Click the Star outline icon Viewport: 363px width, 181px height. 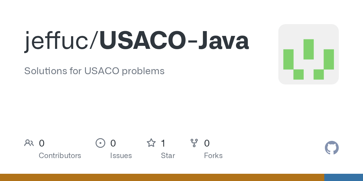[151, 143]
